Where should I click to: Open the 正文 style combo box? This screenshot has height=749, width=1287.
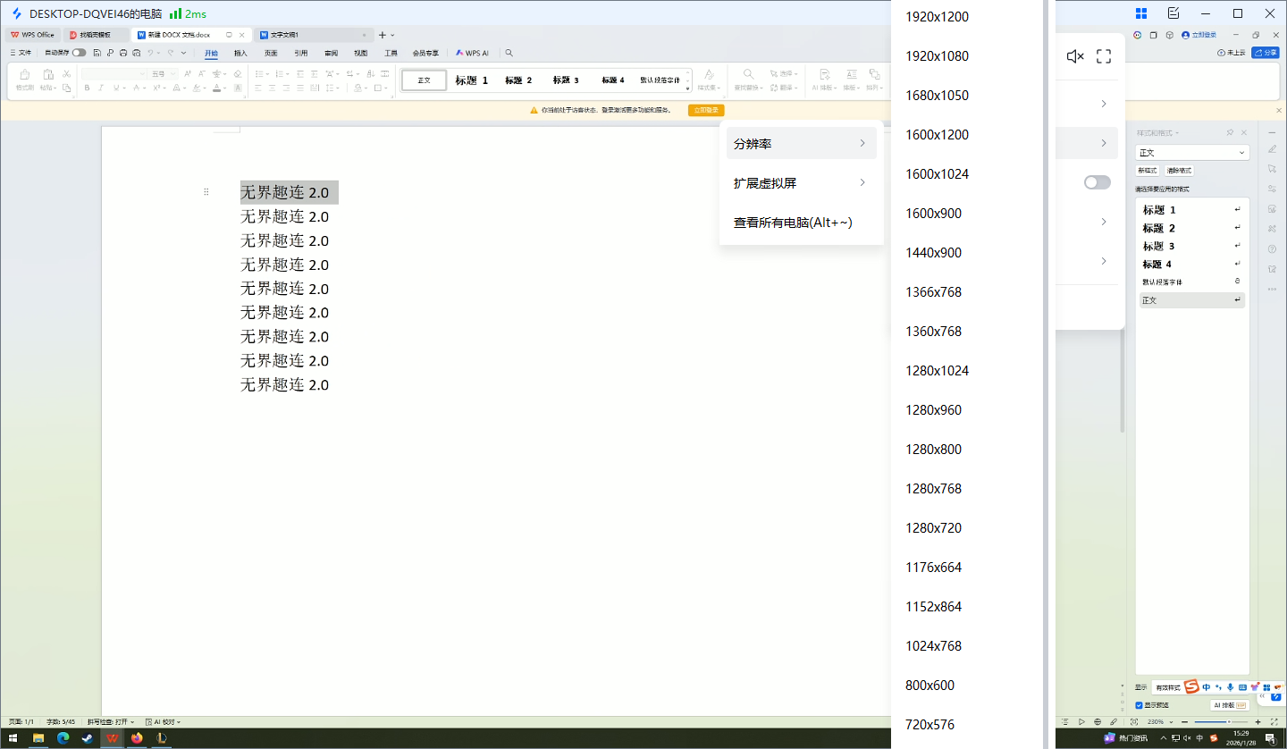pos(1191,152)
